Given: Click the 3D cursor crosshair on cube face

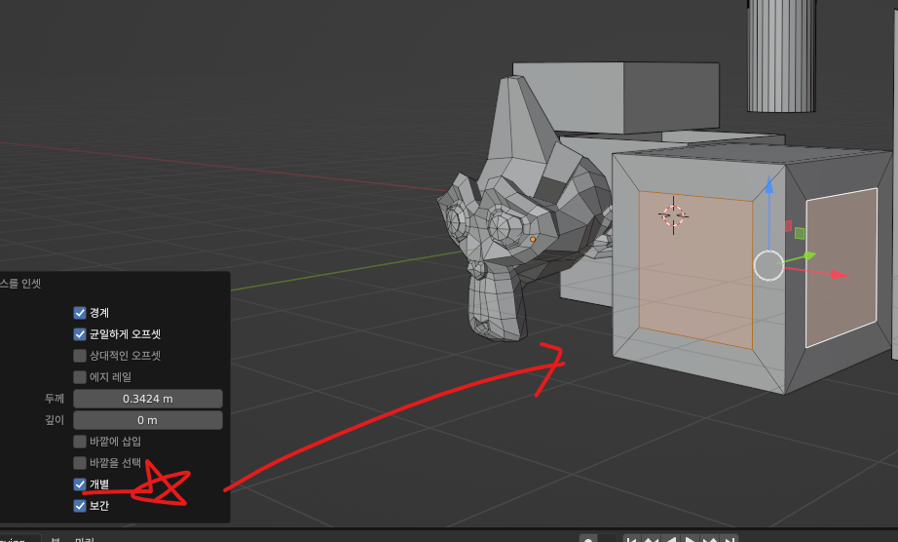Looking at the screenshot, I should (x=674, y=215).
